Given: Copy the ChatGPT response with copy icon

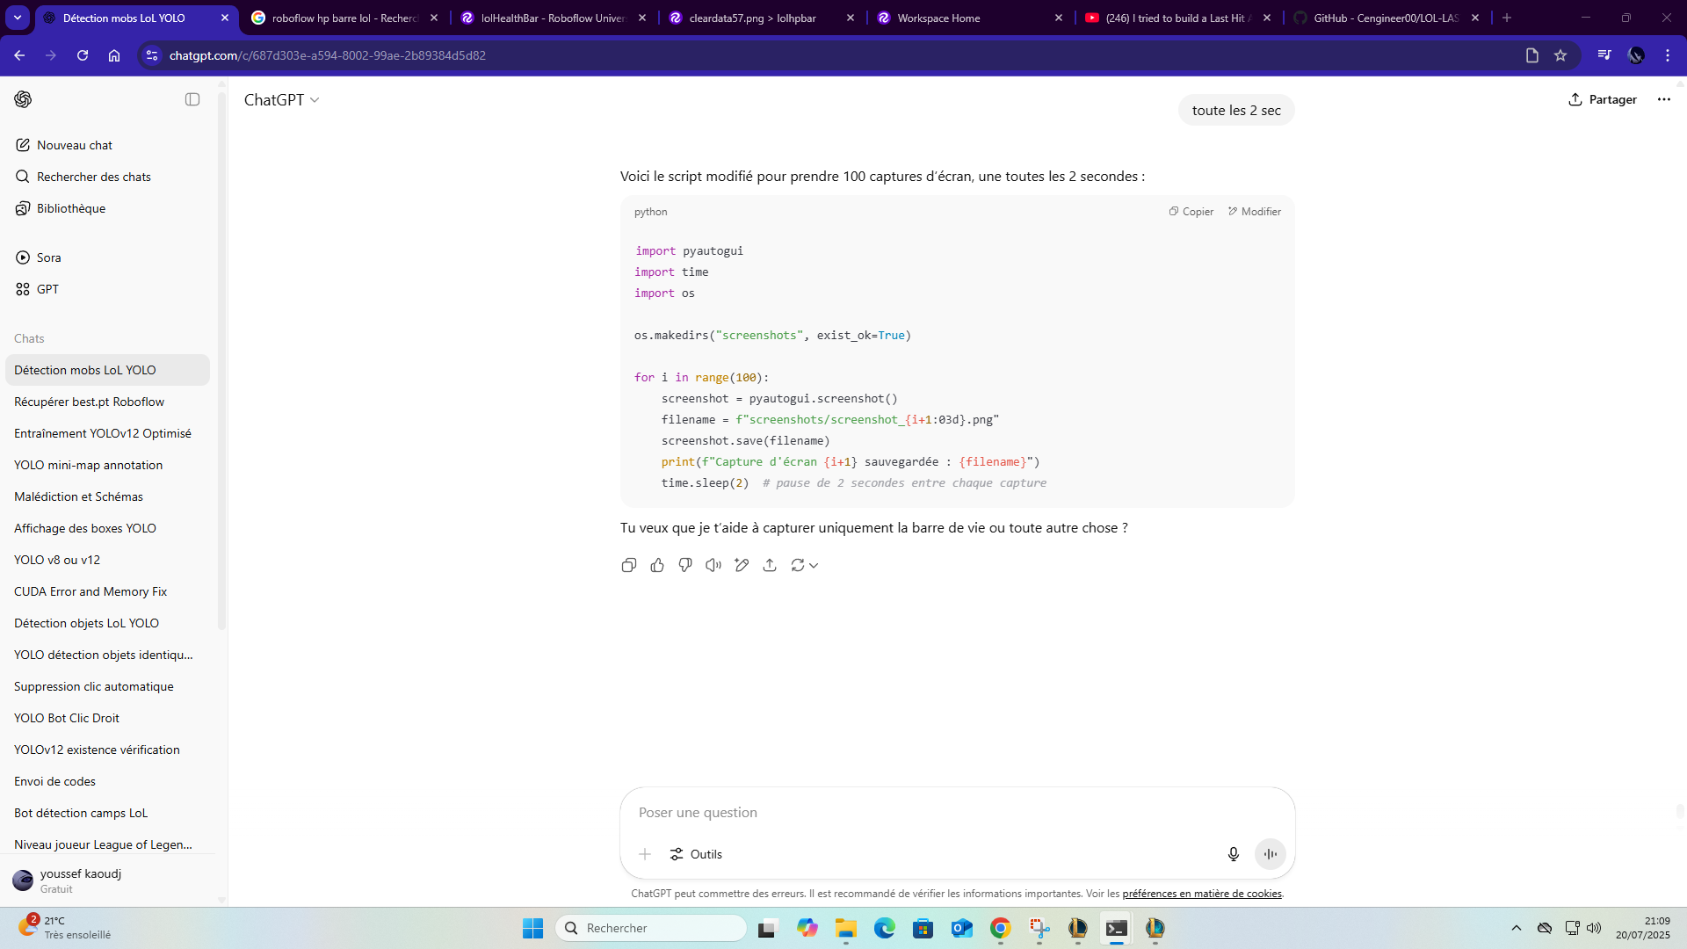Looking at the screenshot, I should (628, 565).
